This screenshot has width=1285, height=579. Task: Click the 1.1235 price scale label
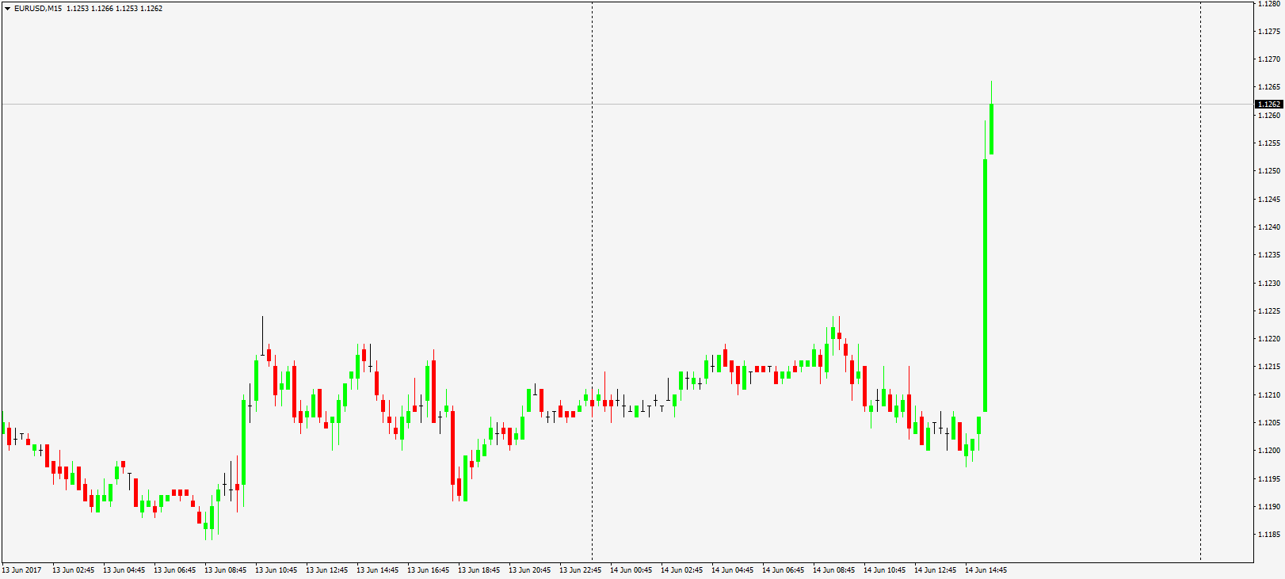pyautogui.click(x=1269, y=255)
